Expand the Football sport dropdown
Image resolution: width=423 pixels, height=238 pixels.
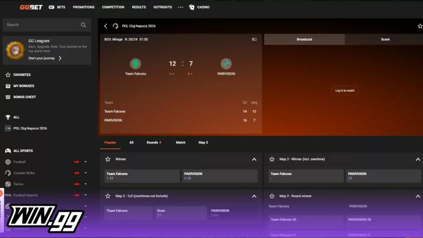[x=86, y=162]
